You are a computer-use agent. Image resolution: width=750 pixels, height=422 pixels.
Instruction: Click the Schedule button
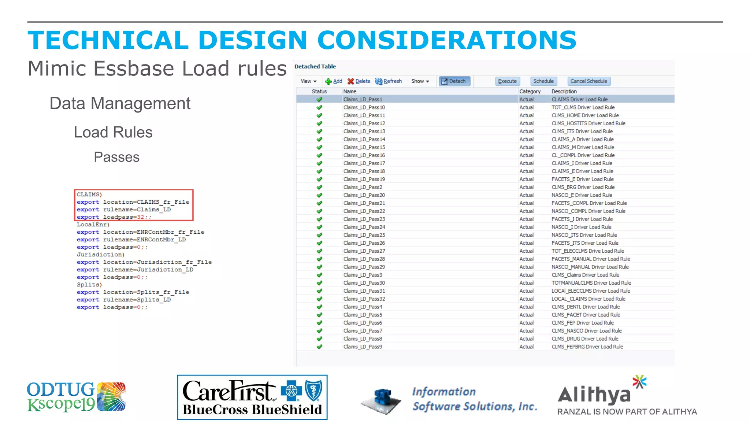pos(543,81)
